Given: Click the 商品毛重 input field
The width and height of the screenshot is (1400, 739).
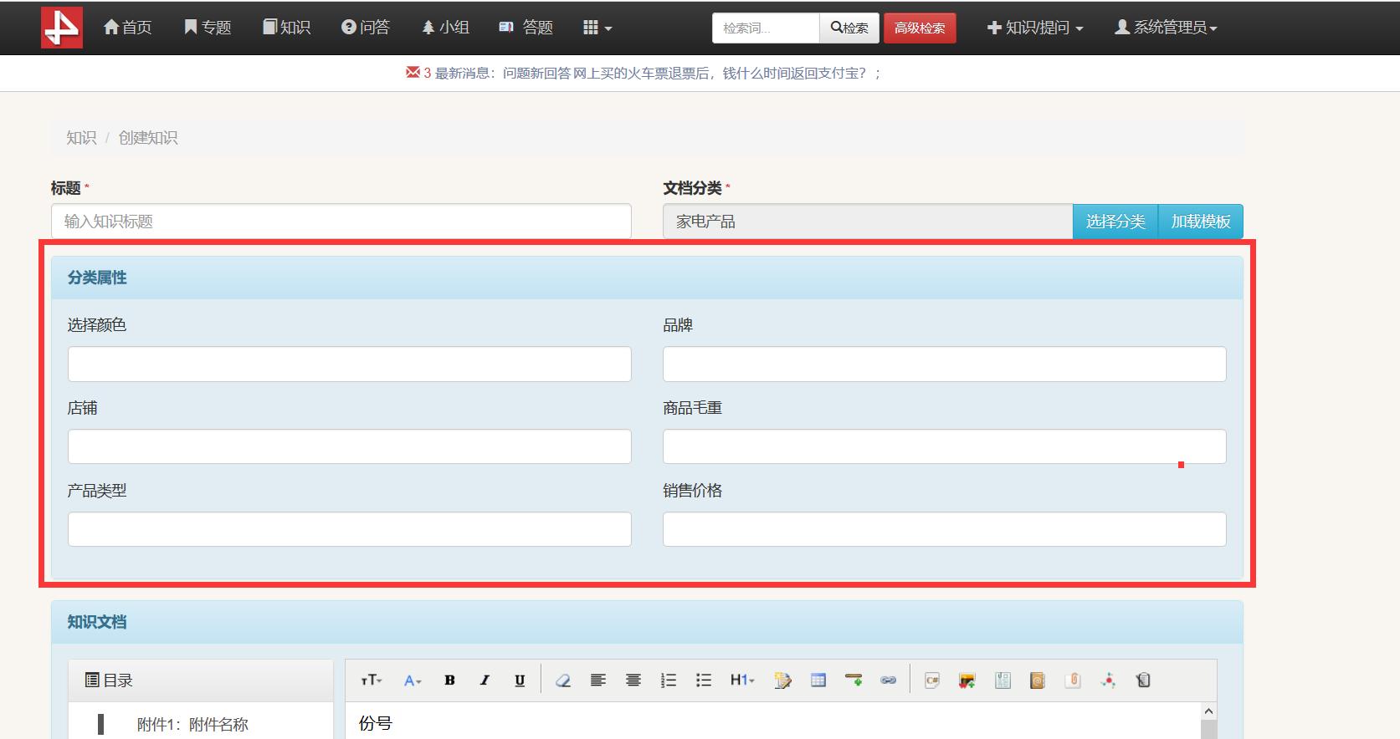Looking at the screenshot, I should 945,446.
